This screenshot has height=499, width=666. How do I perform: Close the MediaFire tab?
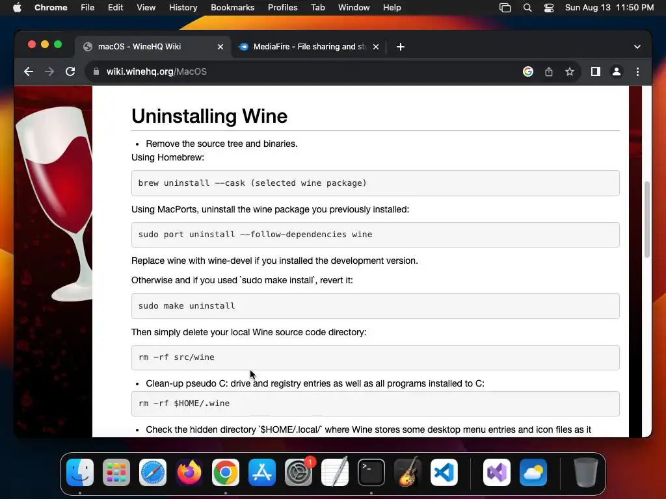376,47
